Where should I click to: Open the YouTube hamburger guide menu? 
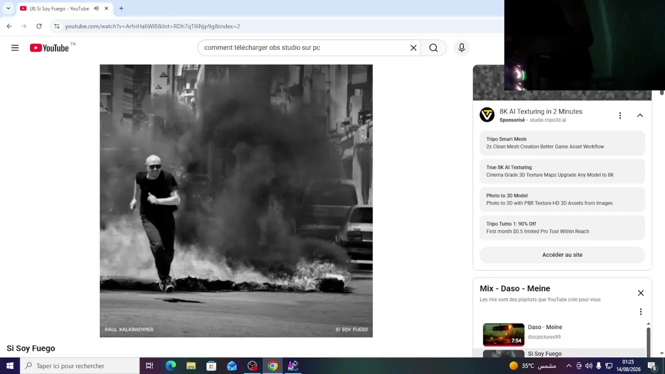[x=15, y=48]
